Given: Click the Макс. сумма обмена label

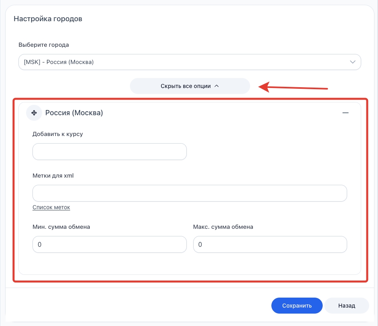Looking at the screenshot, I should 223,227.
